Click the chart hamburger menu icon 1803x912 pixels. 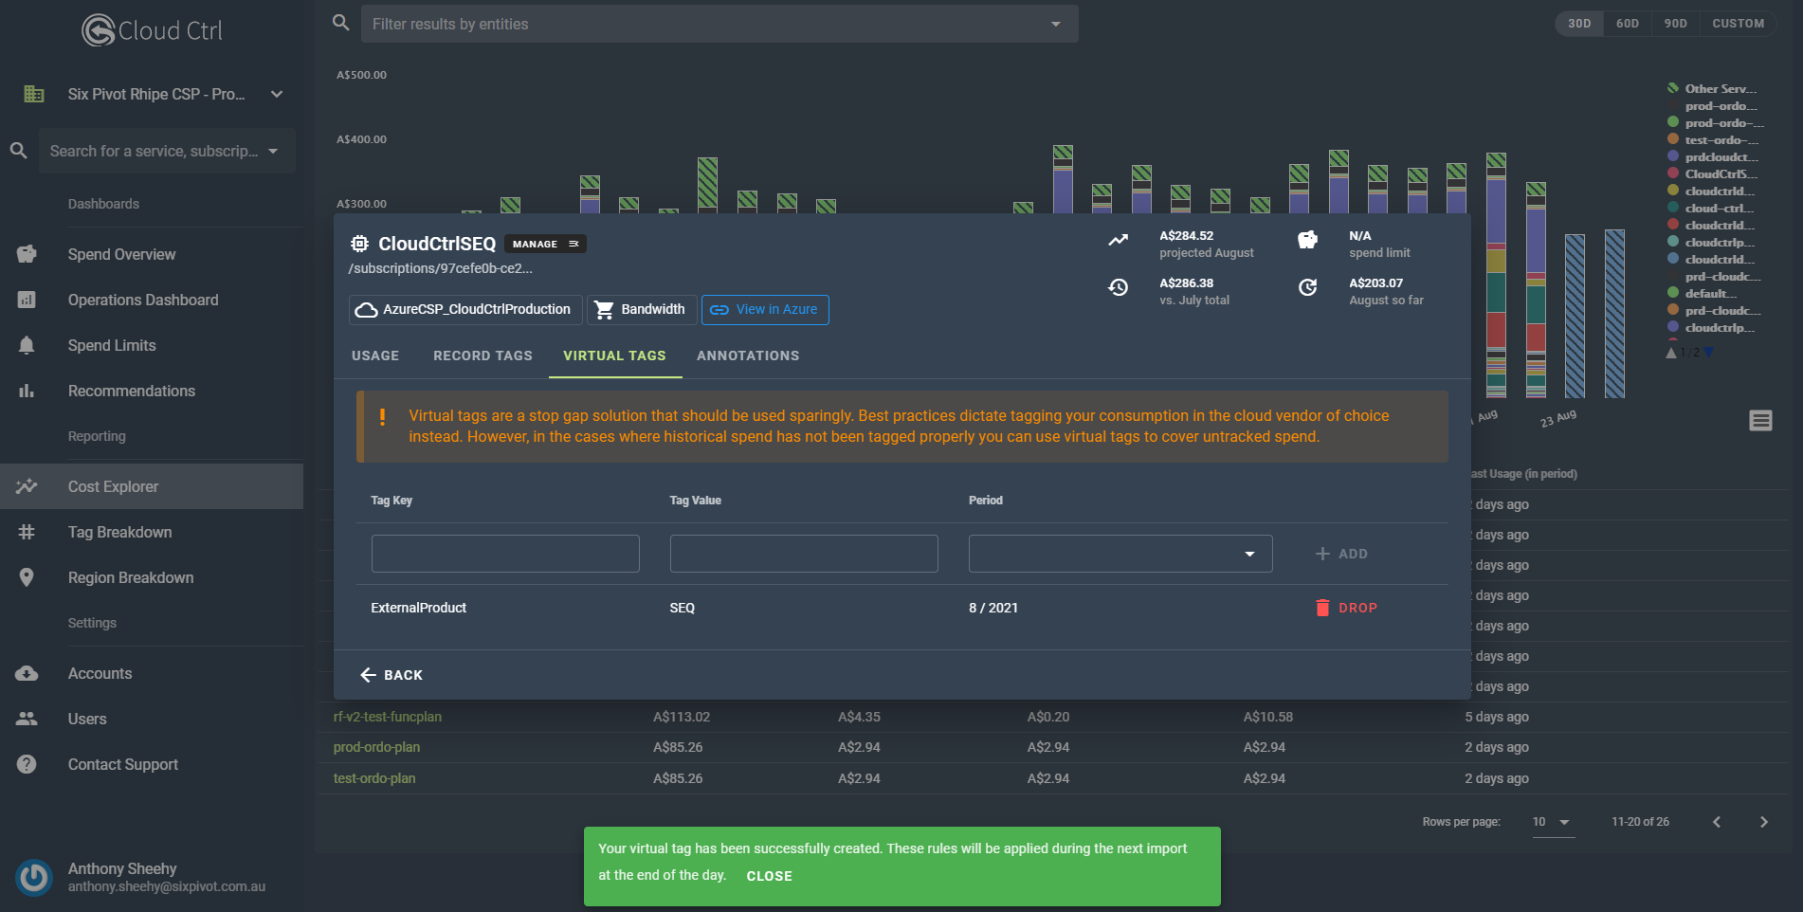tap(1760, 421)
